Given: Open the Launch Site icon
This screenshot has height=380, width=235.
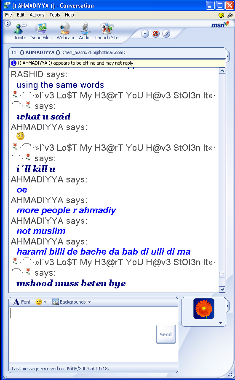Looking at the screenshot, I should [107, 31].
